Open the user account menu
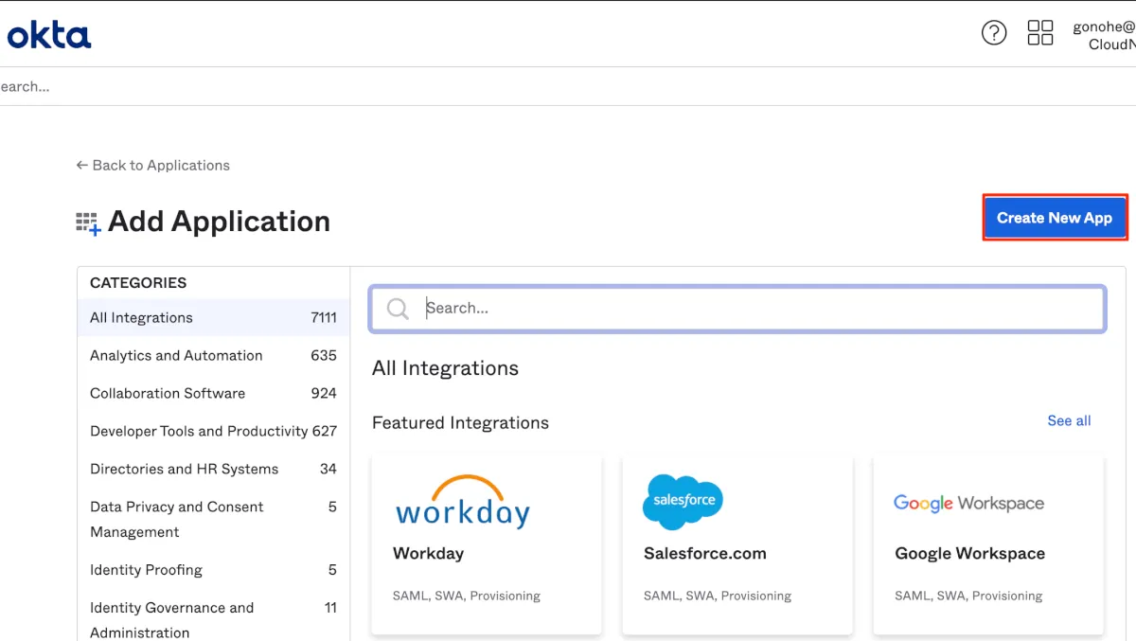The height and width of the screenshot is (641, 1136). pyautogui.click(x=1104, y=36)
